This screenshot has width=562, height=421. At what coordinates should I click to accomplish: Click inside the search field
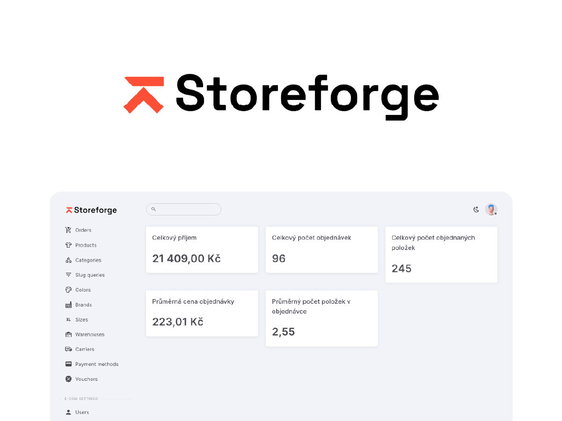tap(183, 209)
